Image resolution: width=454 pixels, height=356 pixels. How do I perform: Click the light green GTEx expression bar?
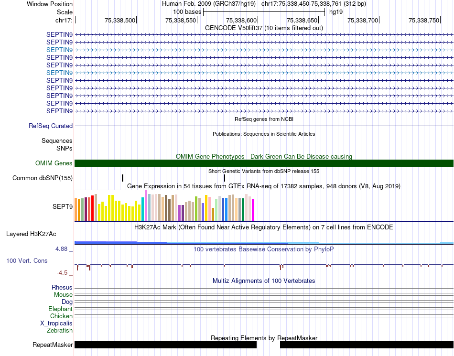click(216, 210)
